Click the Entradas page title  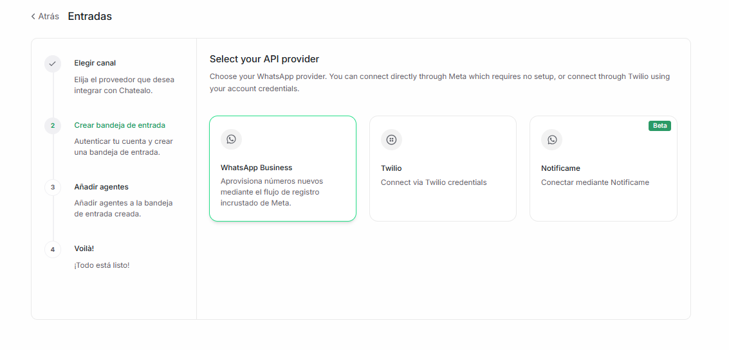point(89,16)
